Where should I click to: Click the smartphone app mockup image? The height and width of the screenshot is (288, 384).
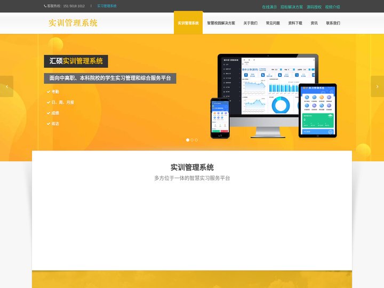(220, 118)
